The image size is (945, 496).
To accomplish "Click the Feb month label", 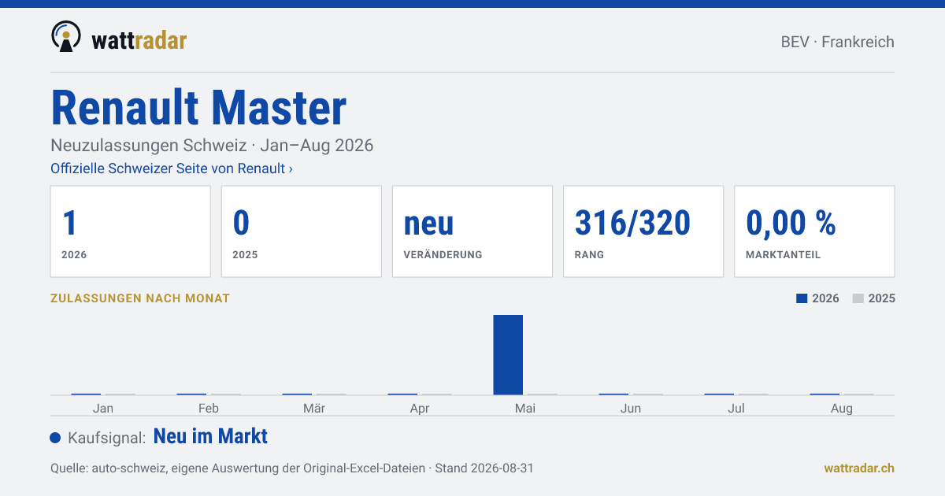I will coord(209,408).
